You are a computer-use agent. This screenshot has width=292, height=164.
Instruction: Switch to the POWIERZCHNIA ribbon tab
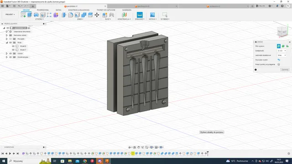(x=42, y=10)
